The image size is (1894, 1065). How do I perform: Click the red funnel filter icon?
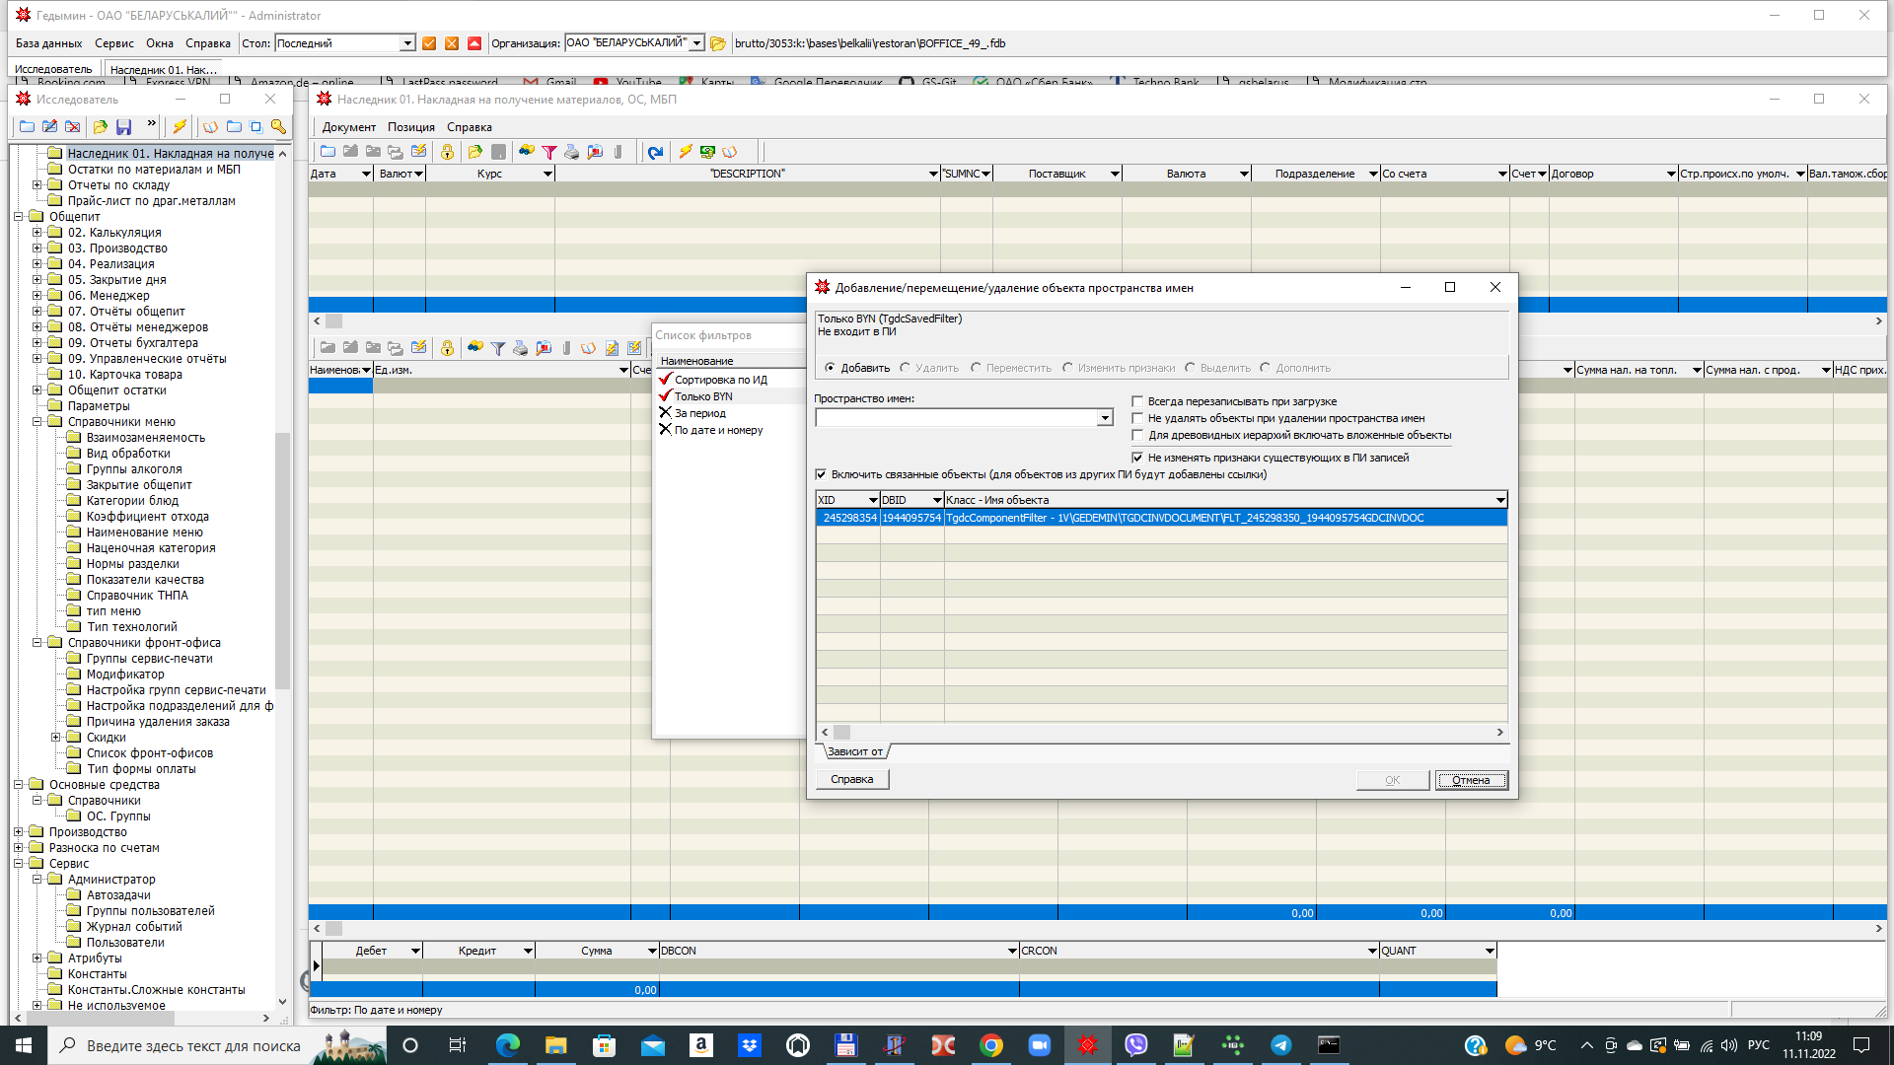[x=549, y=152]
